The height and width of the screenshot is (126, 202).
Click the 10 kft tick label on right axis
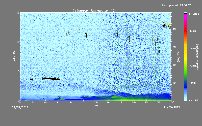point(174,83)
